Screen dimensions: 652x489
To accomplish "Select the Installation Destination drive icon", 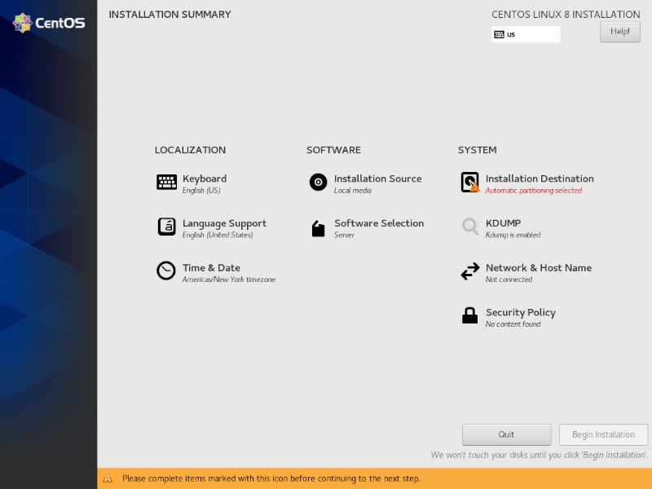I will (x=469, y=181).
